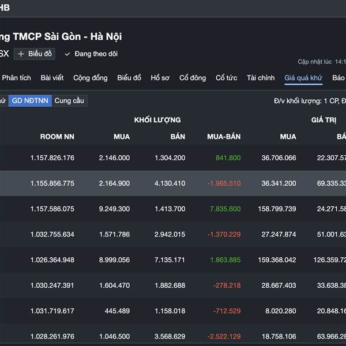The height and width of the screenshot is (346, 346).
Task: Switch to the Bài viết tab
Action: point(52,78)
